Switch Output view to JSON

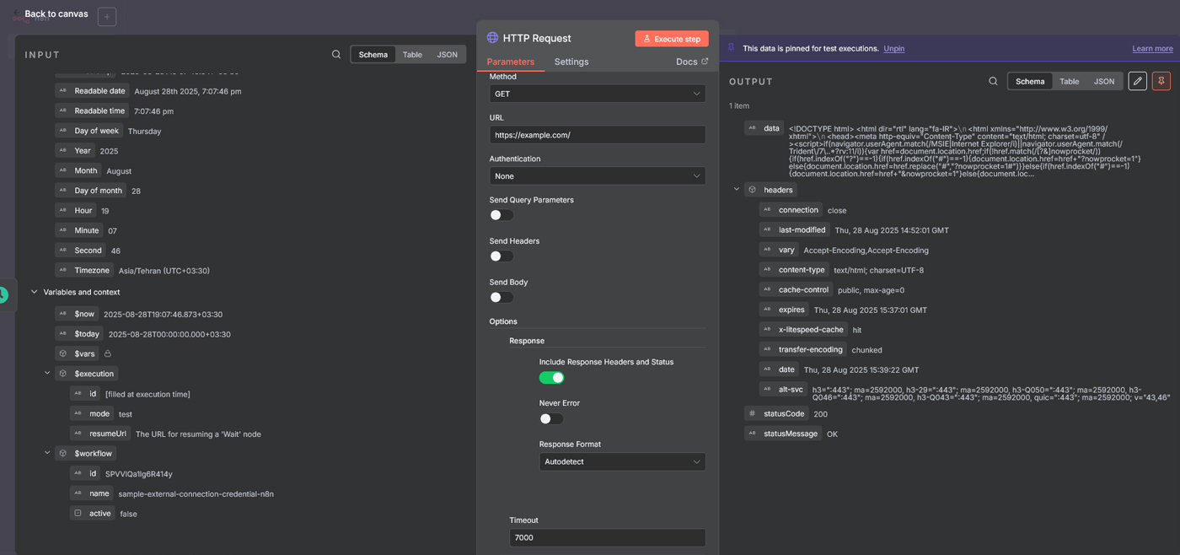tap(1103, 82)
